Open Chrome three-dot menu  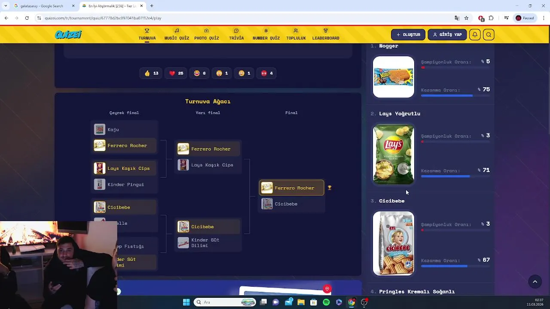point(544,18)
